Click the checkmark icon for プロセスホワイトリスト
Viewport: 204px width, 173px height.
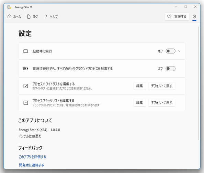(26, 86)
